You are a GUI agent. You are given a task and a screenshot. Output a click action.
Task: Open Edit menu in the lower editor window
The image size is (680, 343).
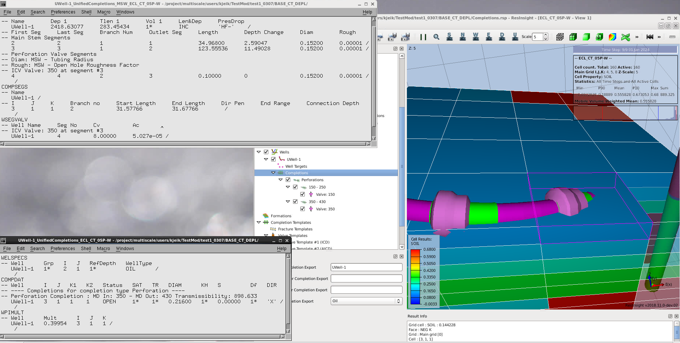21,249
